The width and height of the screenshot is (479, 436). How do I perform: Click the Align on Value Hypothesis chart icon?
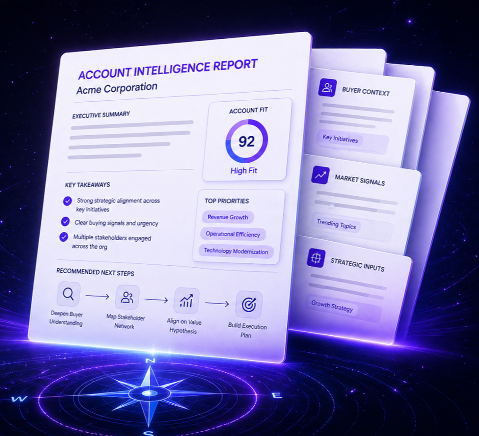click(186, 301)
